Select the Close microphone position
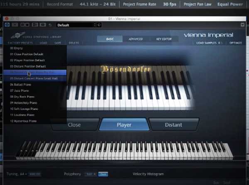This screenshot has width=249, height=185. pyautogui.click(x=74, y=125)
